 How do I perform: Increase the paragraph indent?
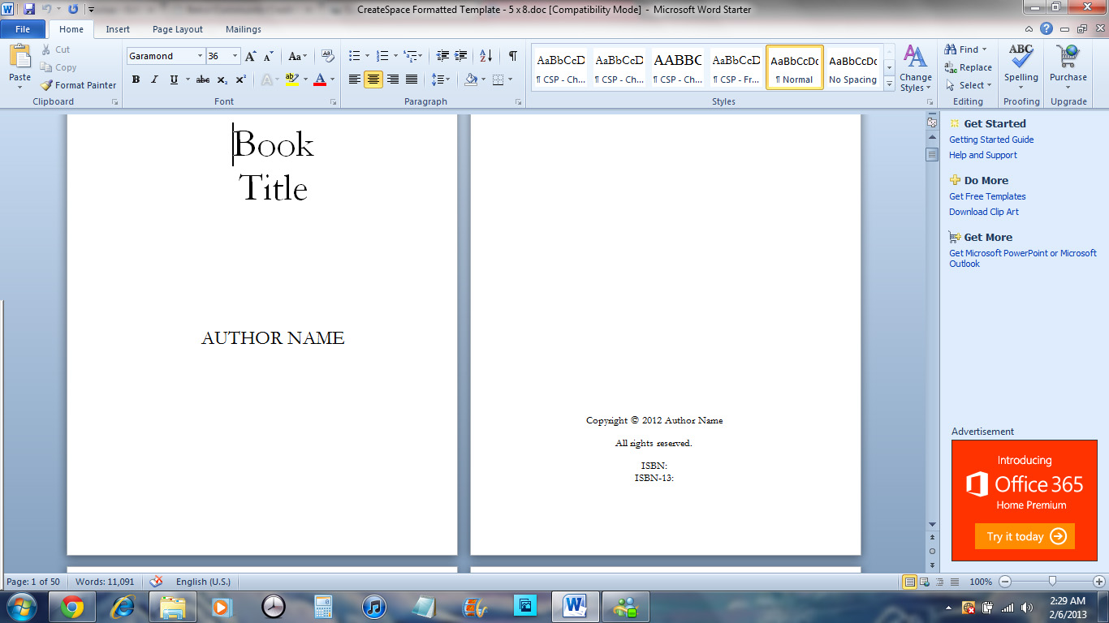pyautogui.click(x=461, y=56)
